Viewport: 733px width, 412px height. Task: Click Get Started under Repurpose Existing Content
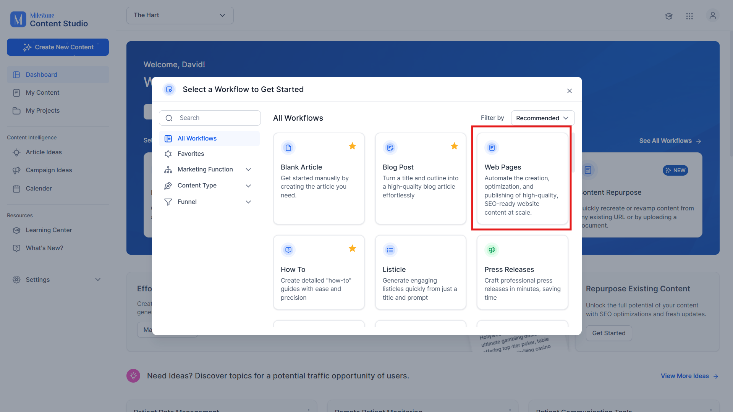click(609, 333)
